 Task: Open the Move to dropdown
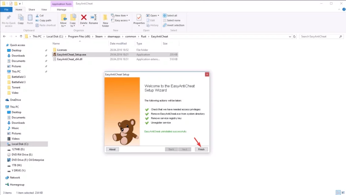pos(64,20)
